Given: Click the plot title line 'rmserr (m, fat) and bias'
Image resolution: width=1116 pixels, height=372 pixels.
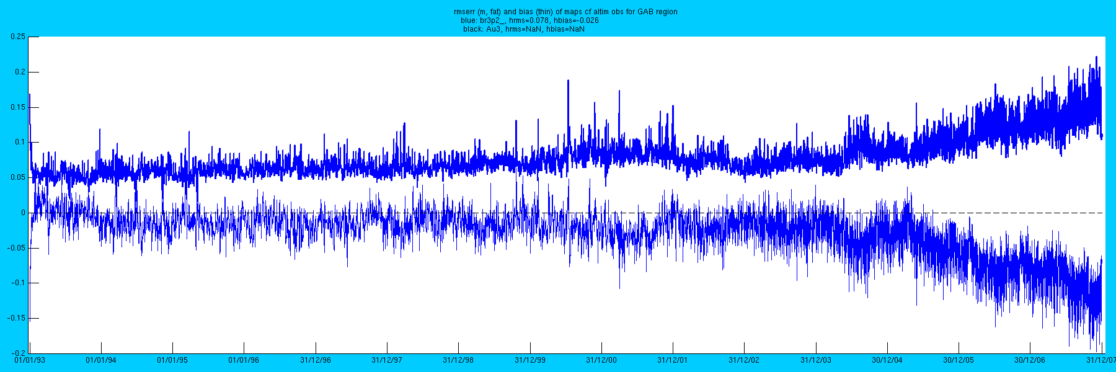Looking at the screenshot, I should (565, 12).
